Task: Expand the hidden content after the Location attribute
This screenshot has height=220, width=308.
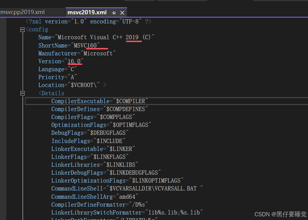Action: pos(104,85)
